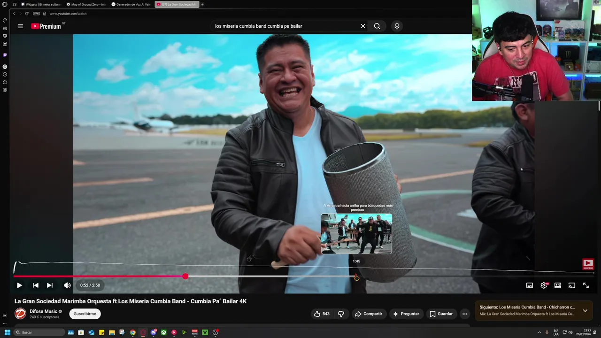Skip to the next video
Viewport: 601px width, 338px height.
(50, 285)
